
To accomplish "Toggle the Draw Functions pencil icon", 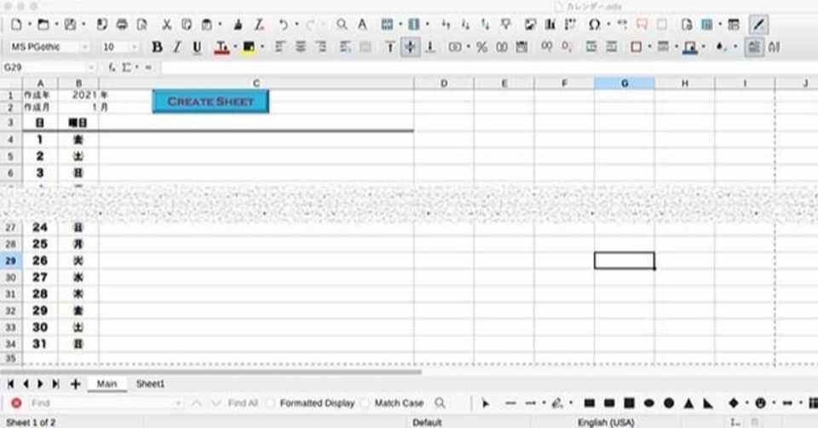I will (758, 25).
